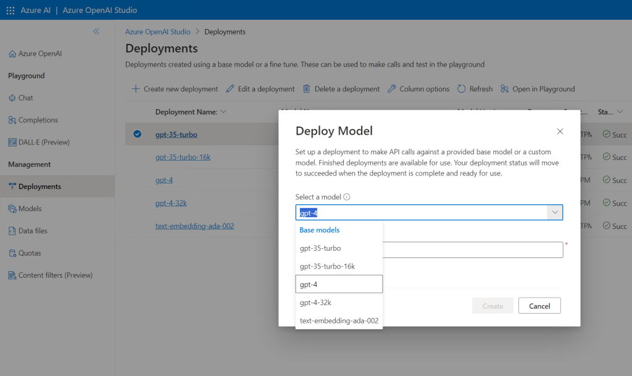Select text-embedding-ada-002 model option
This screenshot has width=632, height=376.
[x=339, y=320]
